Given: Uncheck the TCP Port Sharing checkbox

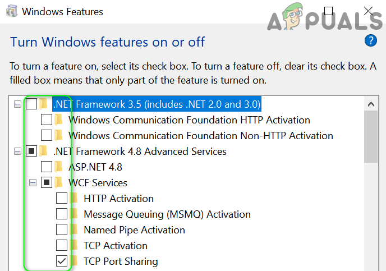Looking at the screenshot, I should coord(62,261).
